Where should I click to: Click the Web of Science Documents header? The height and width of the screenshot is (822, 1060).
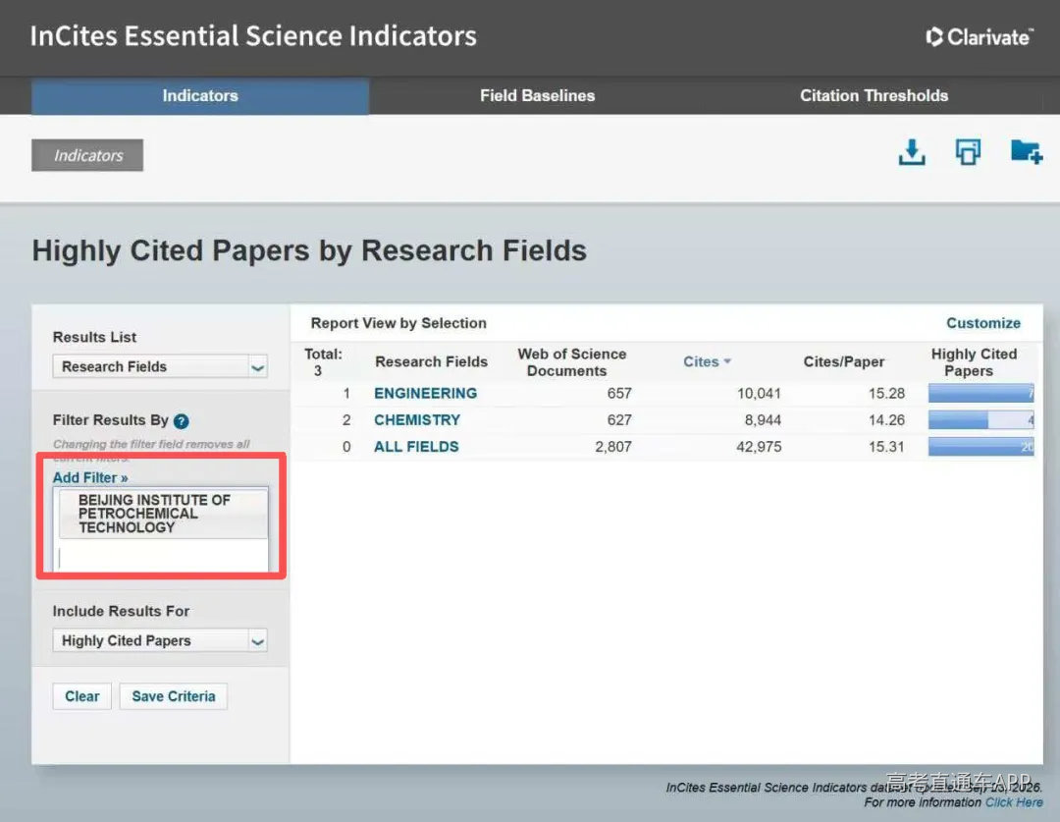[x=572, y=362]
